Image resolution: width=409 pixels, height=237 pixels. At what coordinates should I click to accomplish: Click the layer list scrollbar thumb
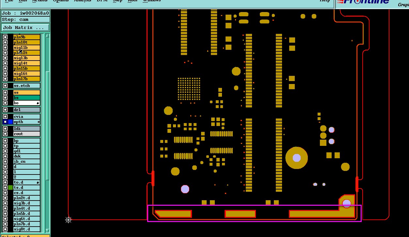pyautogui.click(x=47, y=125)
